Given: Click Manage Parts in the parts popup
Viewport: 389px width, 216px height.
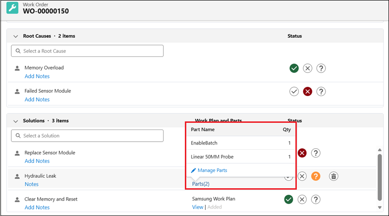Looking at the screenshot, I should point(212,170).
